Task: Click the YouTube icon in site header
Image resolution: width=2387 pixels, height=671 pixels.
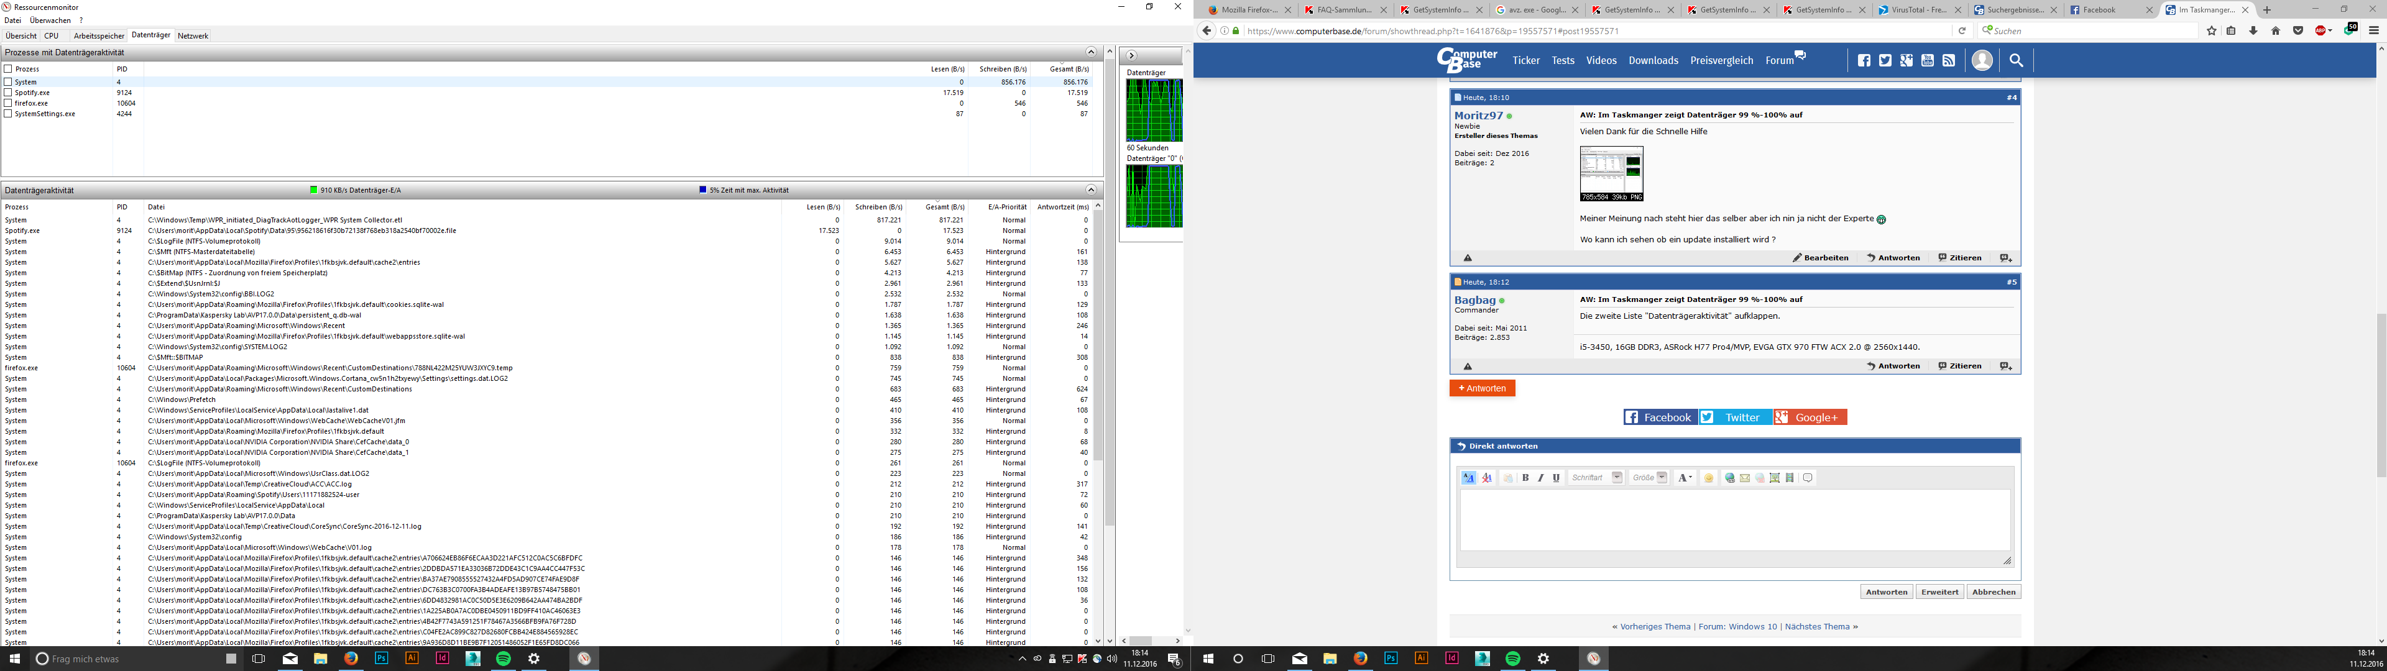Action: [1928, 61]
